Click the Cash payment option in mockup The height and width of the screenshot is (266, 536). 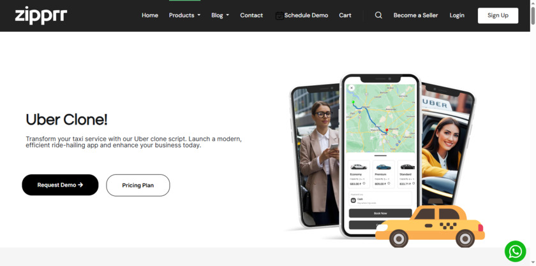[380, 199]
